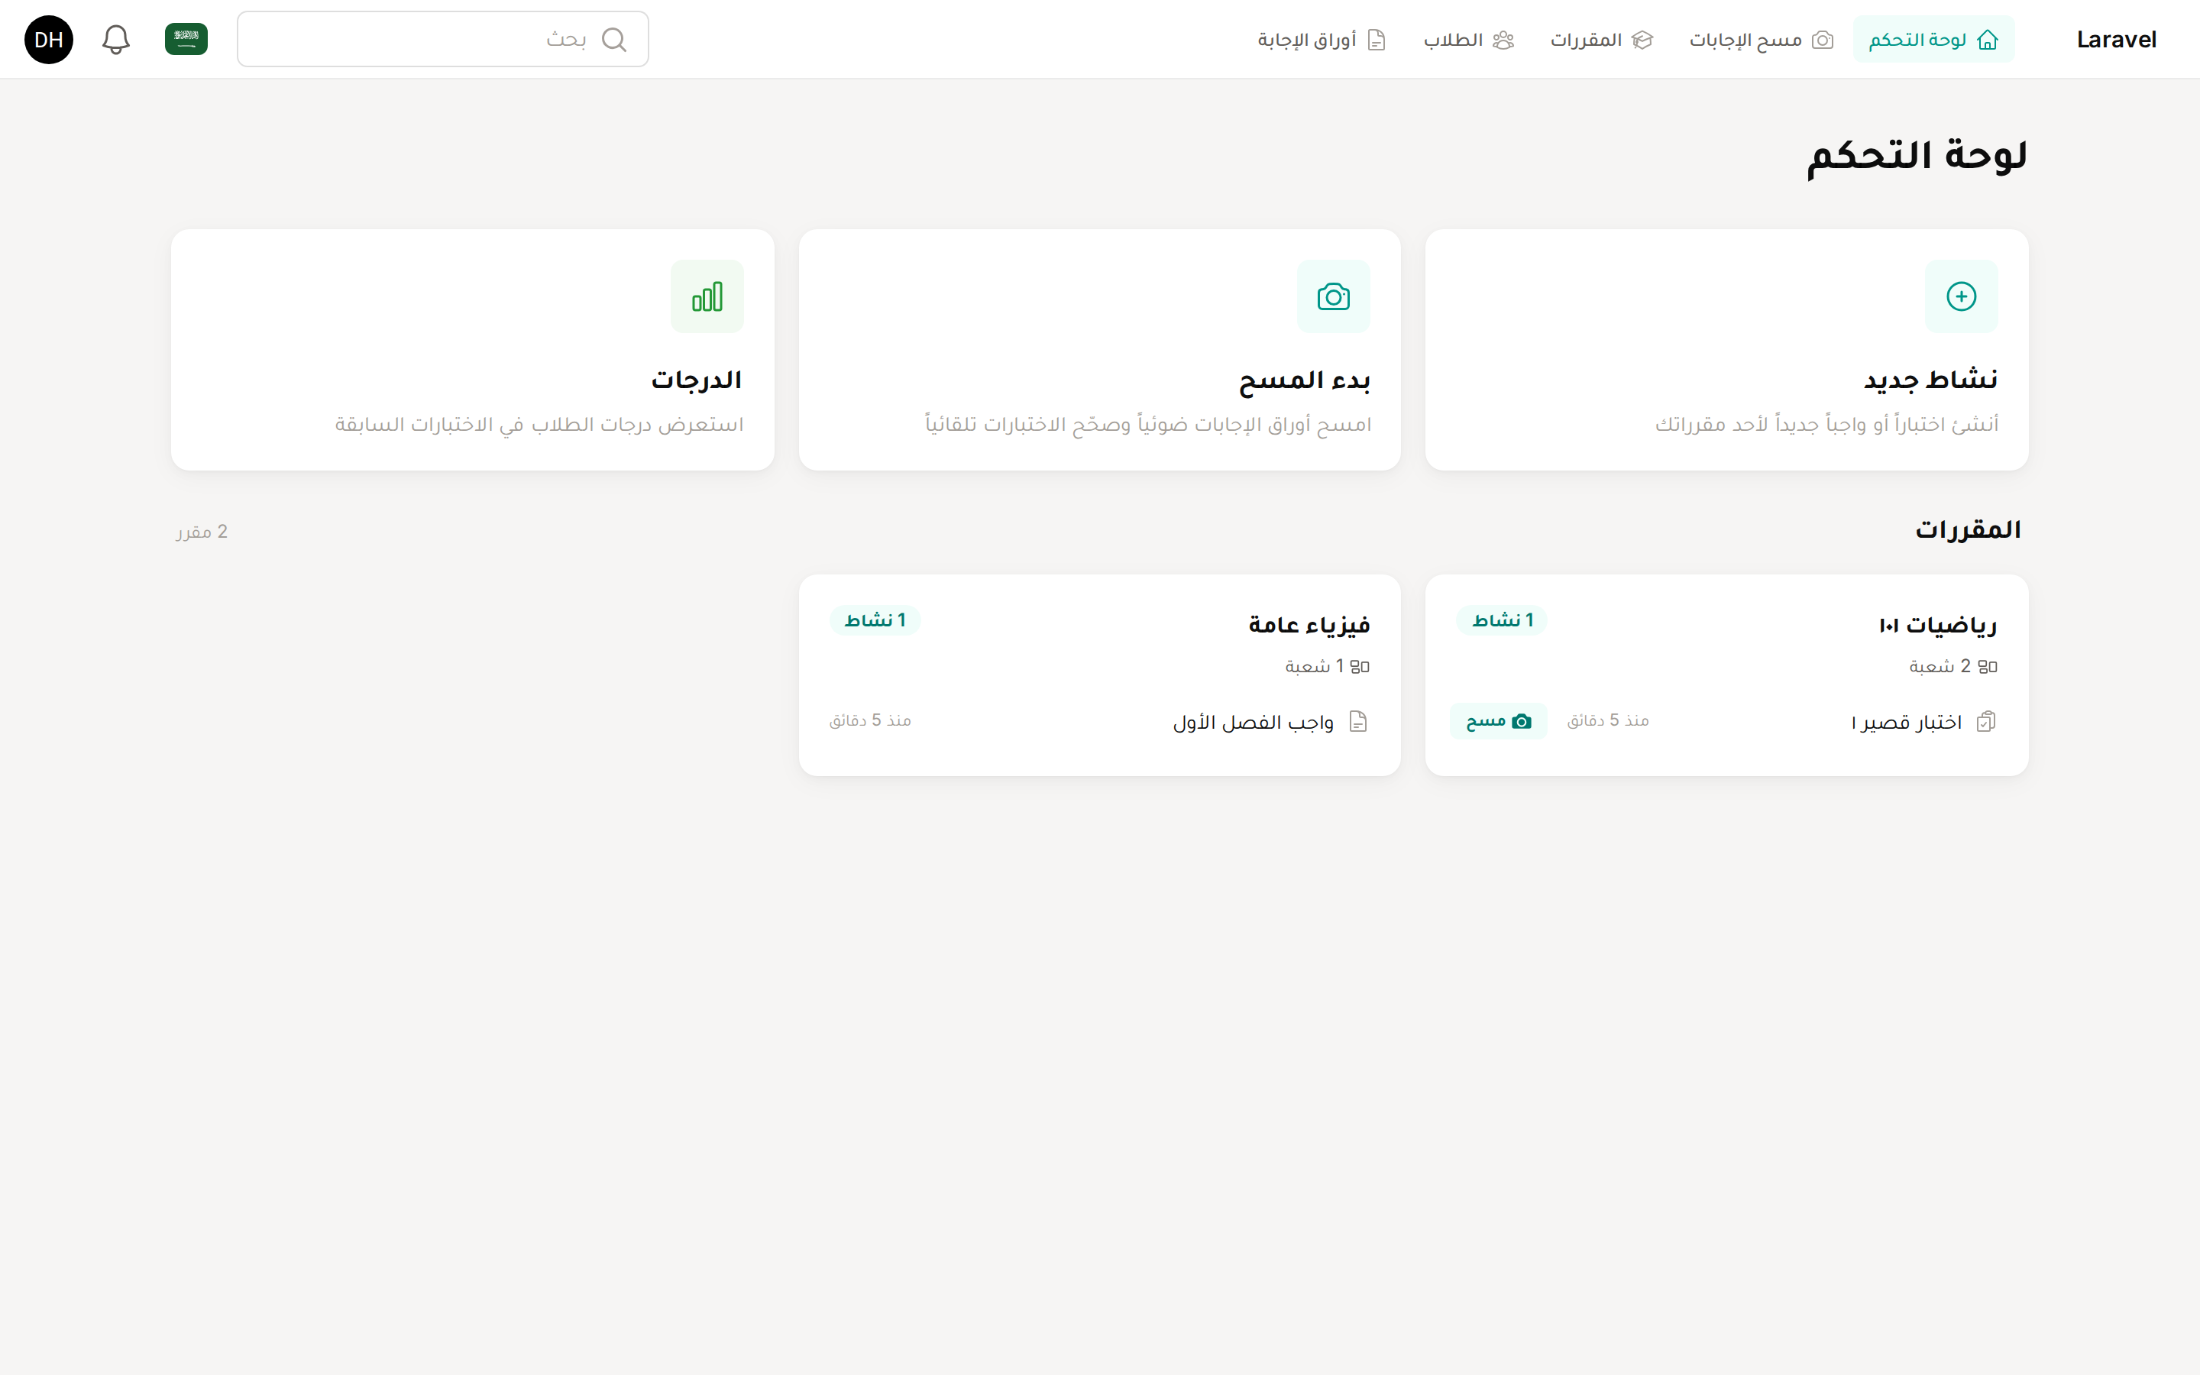The width and height of the screenshot is (2200, 1375).
Task: Click the sections icon beside 1 شعبة
Action: [1360, 667]
